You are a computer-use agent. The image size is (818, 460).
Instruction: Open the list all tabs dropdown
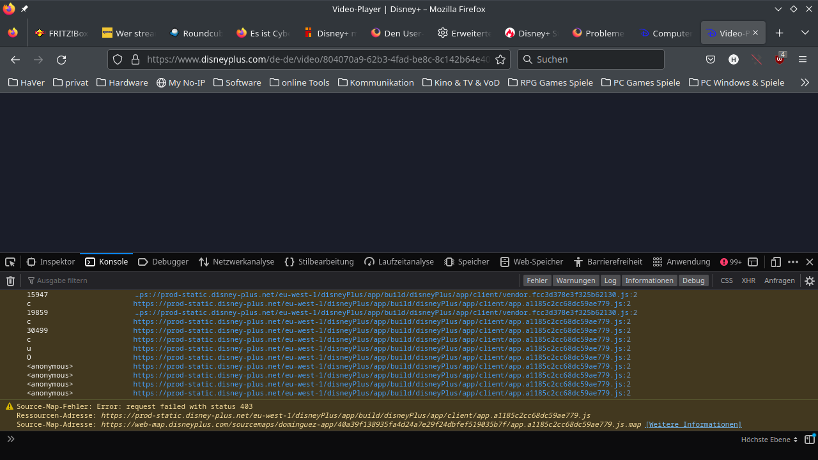coord(805,33)
